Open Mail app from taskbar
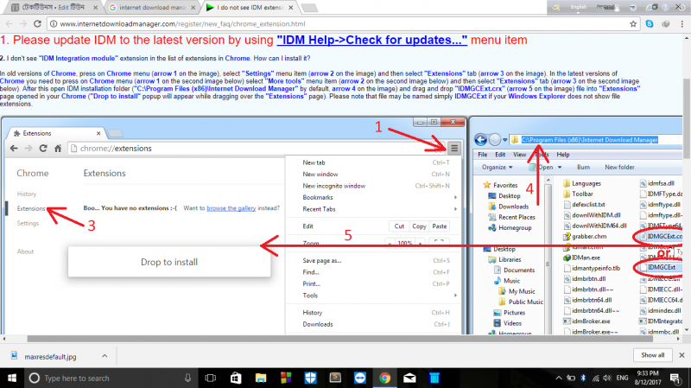The image size is (691, 388). point(409,378)
